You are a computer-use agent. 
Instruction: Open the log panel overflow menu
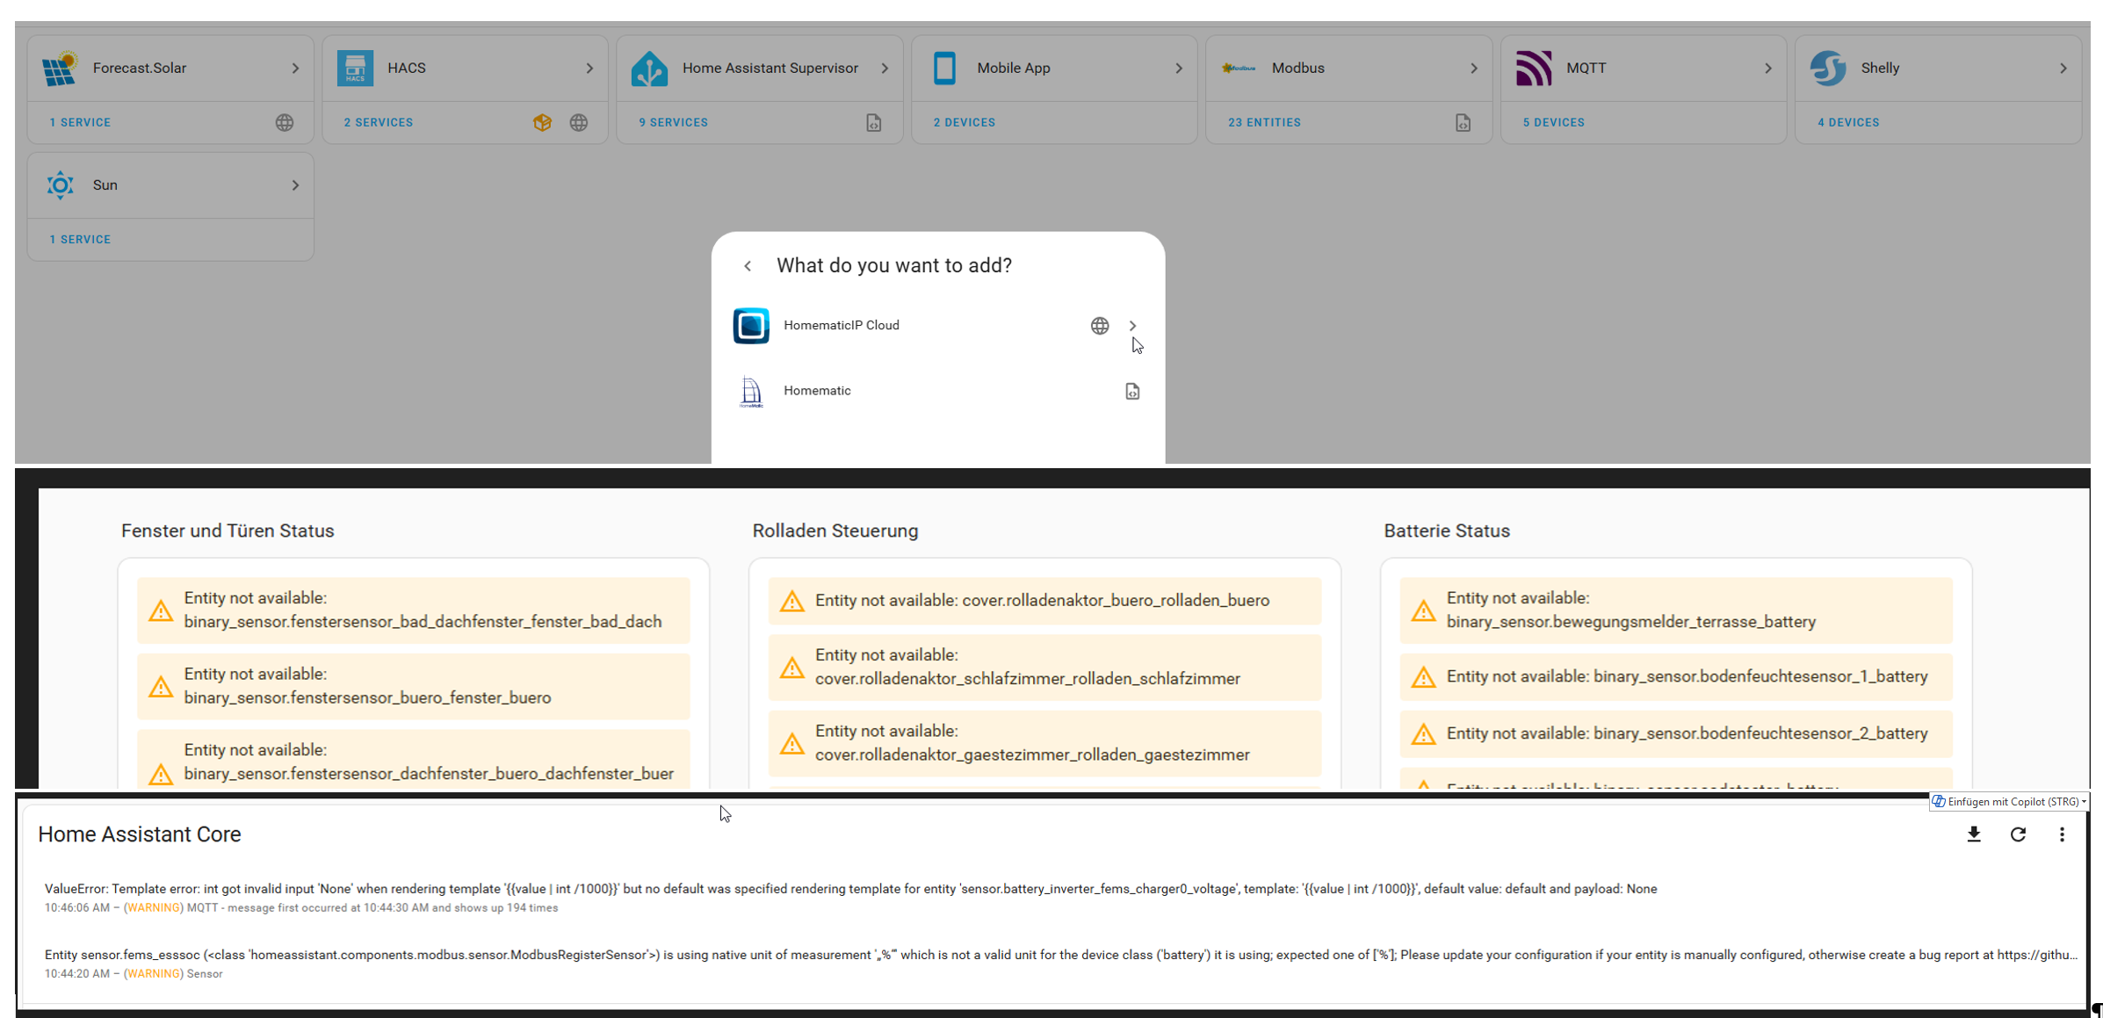pos(2062,834)
